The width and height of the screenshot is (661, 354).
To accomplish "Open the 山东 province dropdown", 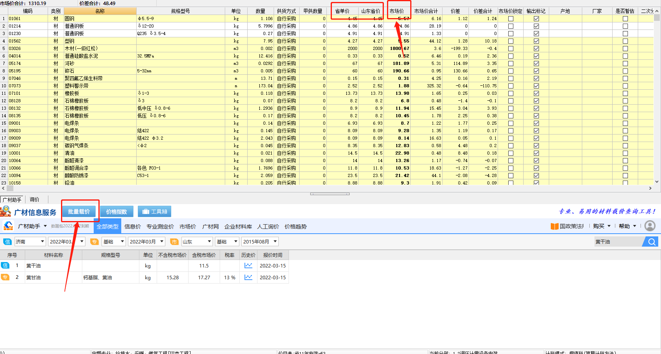I will (197, 242).
